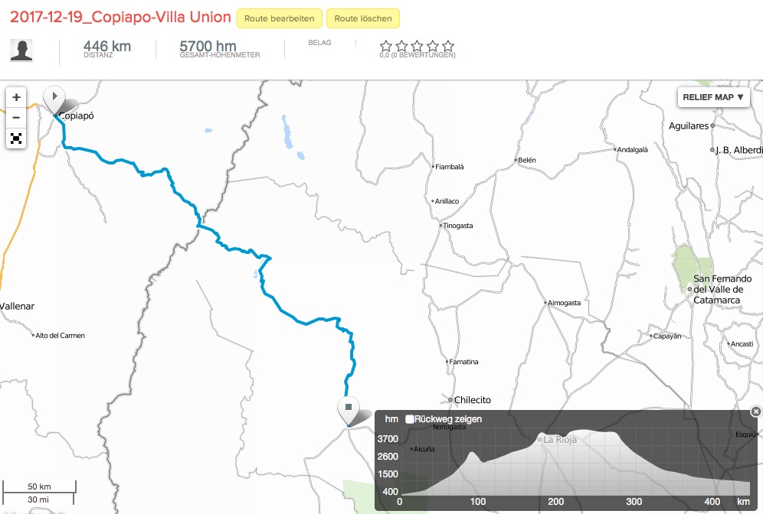Click the route start marker at Copiapó
763x514 pixels.
pyautogui.click(x=54, y=99)
